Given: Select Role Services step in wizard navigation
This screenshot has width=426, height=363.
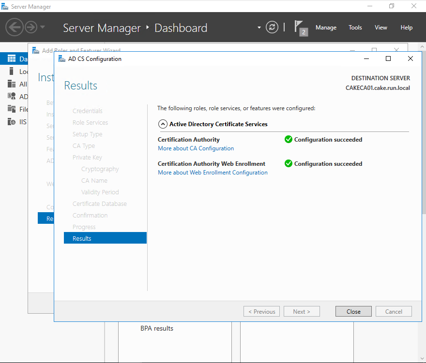Looking at the screenshot, I should [90, 122].
